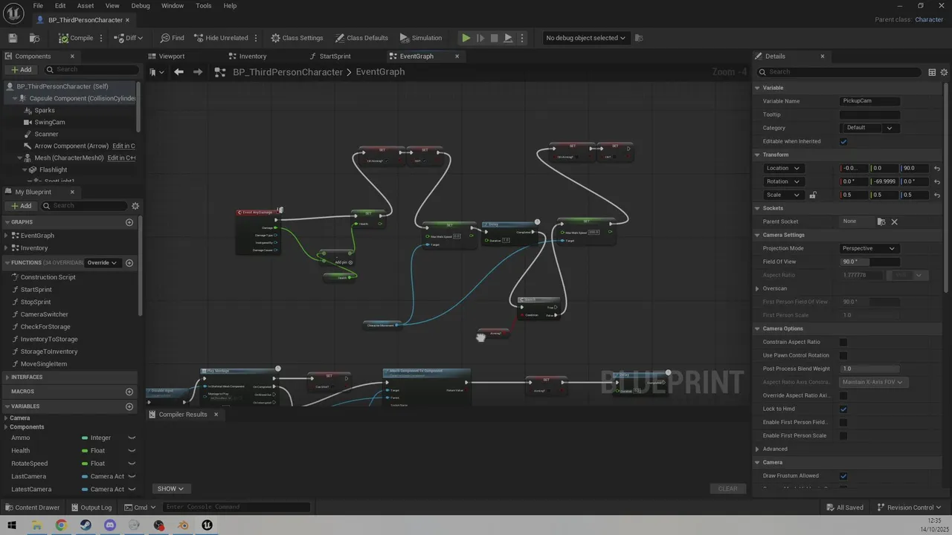Open the Diff dropdown
This screenshot has width=952, height=535.
coord(129,38)
